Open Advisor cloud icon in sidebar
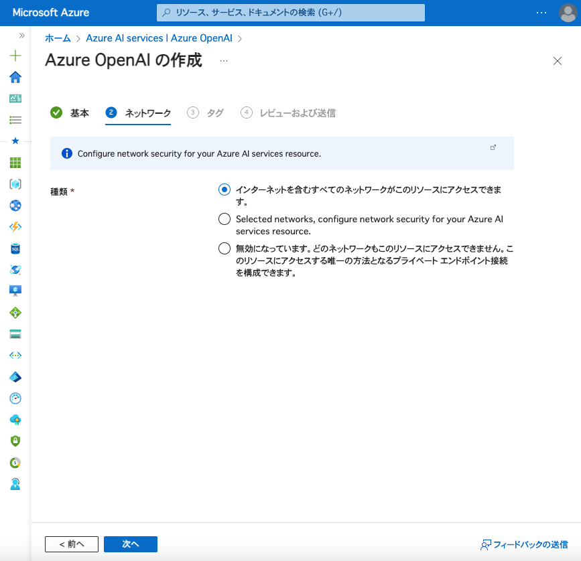Screen dimensions: 581x561 coord(15,420)
